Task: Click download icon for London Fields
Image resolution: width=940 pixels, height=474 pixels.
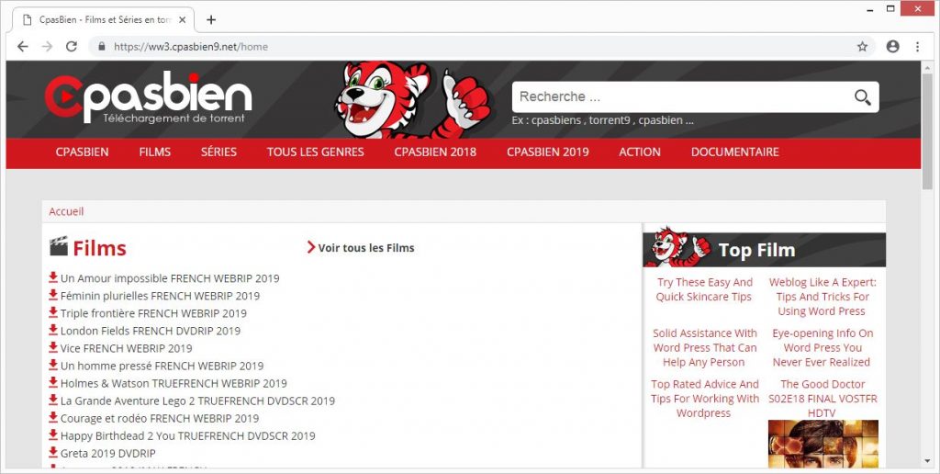Action: pyautogui.click(x=53, y=330)
